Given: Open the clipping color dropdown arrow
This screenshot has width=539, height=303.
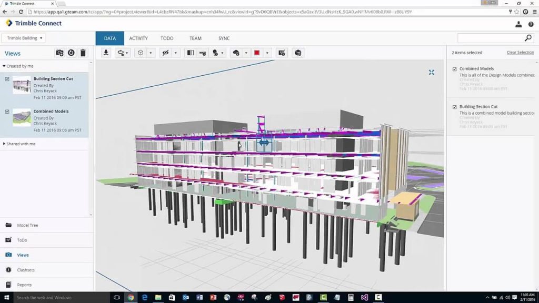Looking at the screenshot, I should coord(266,53).
